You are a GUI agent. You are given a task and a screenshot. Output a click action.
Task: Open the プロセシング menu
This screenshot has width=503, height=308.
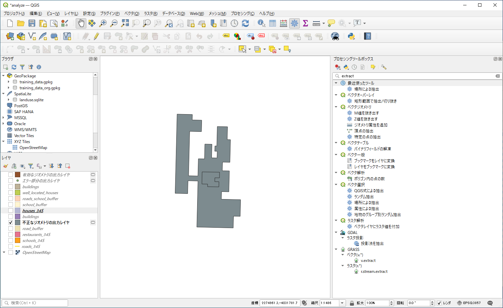tap(243, 14)
